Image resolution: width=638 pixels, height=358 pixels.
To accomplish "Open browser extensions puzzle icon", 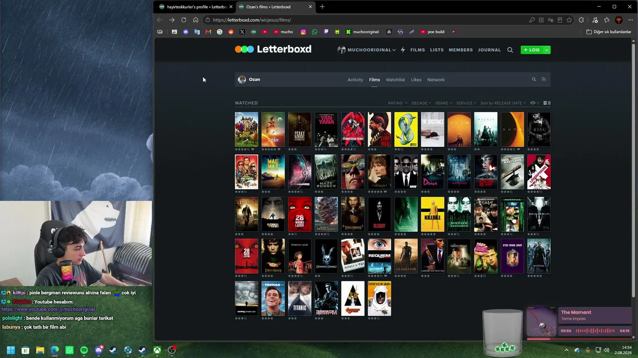I will (581, 20).
